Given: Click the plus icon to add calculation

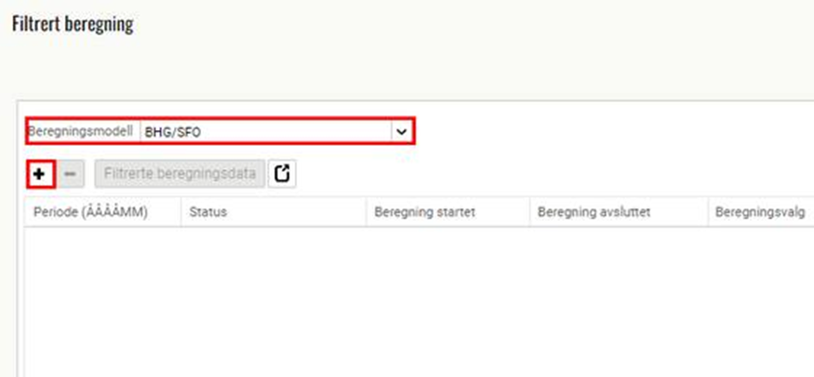Looking at the screenshot, I should coord(40,174).
